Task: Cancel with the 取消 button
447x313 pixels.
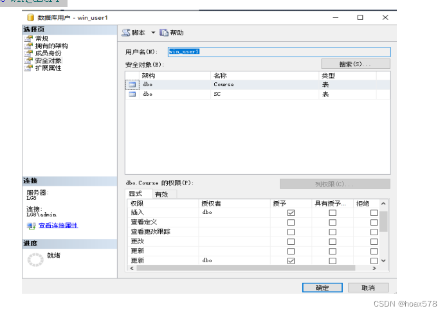Action: coord(368,288)
